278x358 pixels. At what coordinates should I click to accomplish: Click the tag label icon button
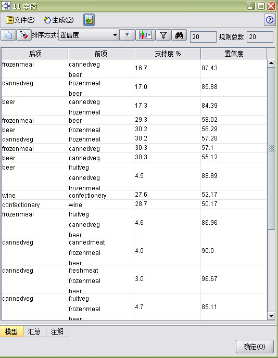click(24, 35)
